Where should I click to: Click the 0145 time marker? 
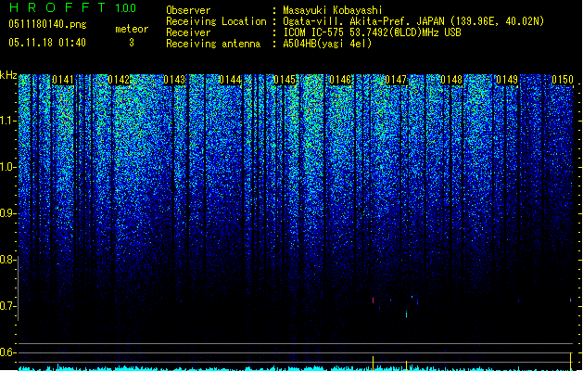tap(285, 80)
